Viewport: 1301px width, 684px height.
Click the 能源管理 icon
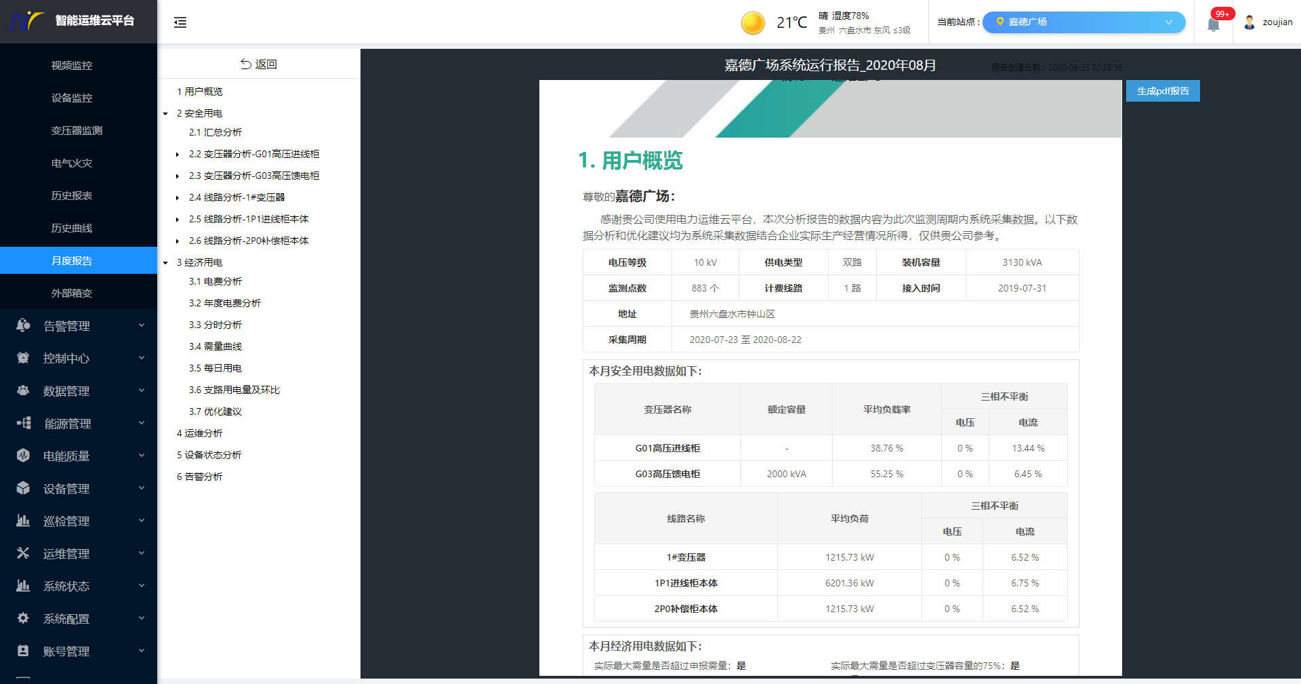pos(24,423)
